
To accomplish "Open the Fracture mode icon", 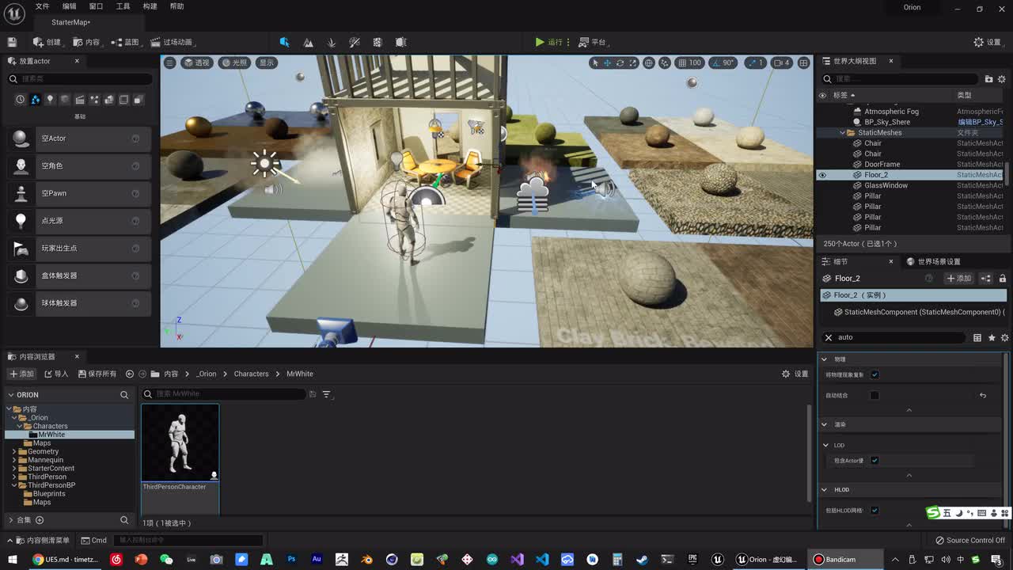I will pos(378,42).
